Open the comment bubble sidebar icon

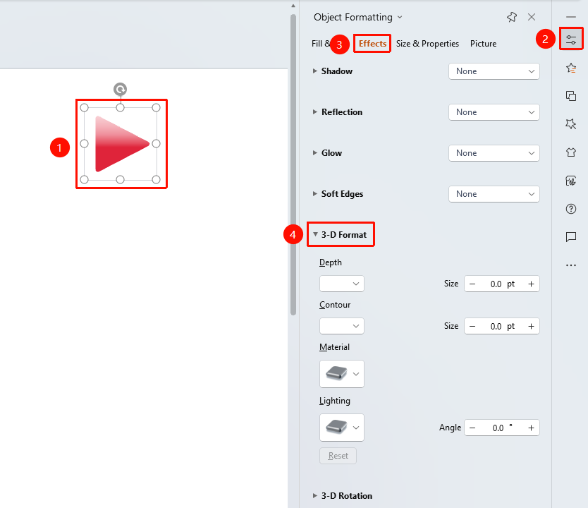pyautogui.click(x=571, y=237)
